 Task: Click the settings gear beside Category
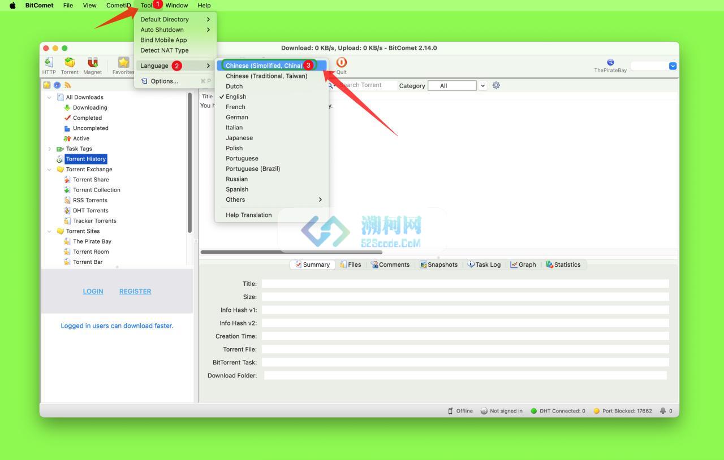click(x=496, y=85)
